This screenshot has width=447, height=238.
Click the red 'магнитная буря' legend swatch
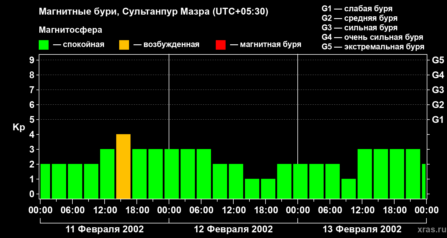tap(221, 45)
